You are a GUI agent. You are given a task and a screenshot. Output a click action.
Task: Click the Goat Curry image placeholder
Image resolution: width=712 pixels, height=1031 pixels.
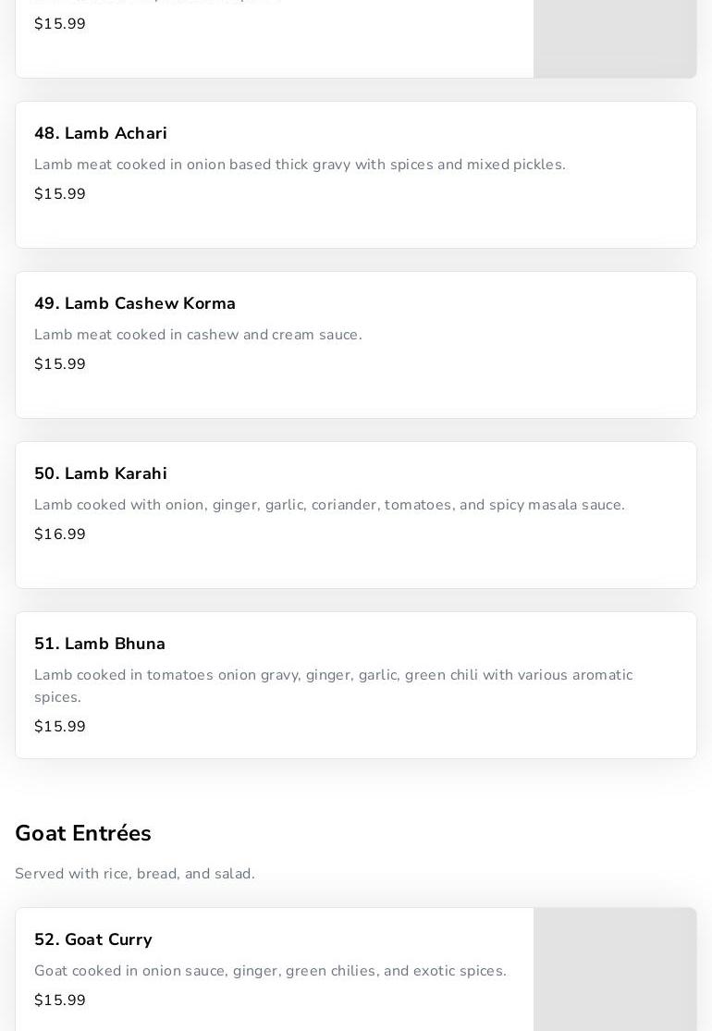[615, 969]
